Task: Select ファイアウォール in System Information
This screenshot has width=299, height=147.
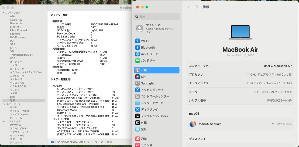Action: pyautogui.click(x=19, y=114)
